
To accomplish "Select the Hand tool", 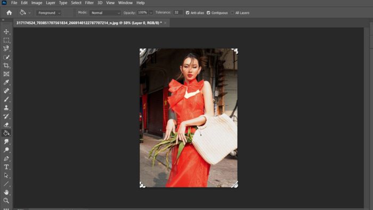I will coord(6,192).
